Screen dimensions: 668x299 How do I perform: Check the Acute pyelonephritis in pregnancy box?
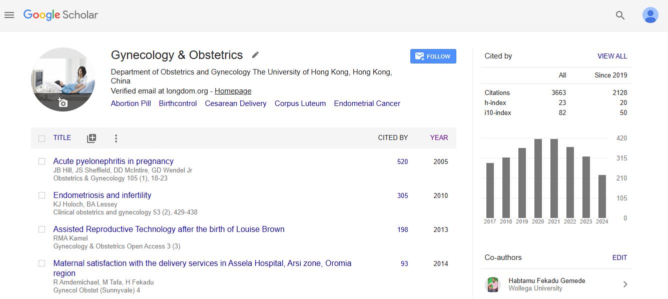click(42, 161)
